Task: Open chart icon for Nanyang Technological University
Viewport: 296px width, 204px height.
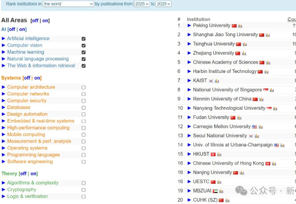Action: (275, 109)
